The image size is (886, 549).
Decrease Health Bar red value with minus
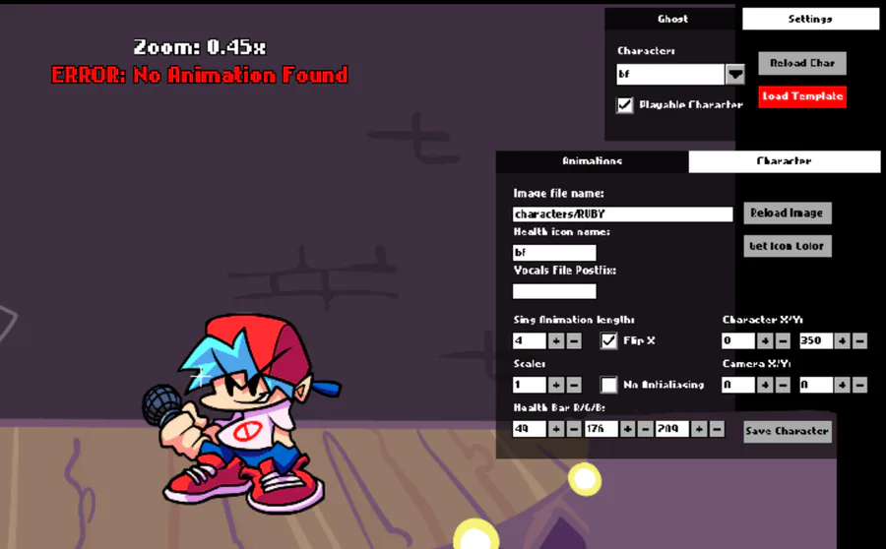574,429
